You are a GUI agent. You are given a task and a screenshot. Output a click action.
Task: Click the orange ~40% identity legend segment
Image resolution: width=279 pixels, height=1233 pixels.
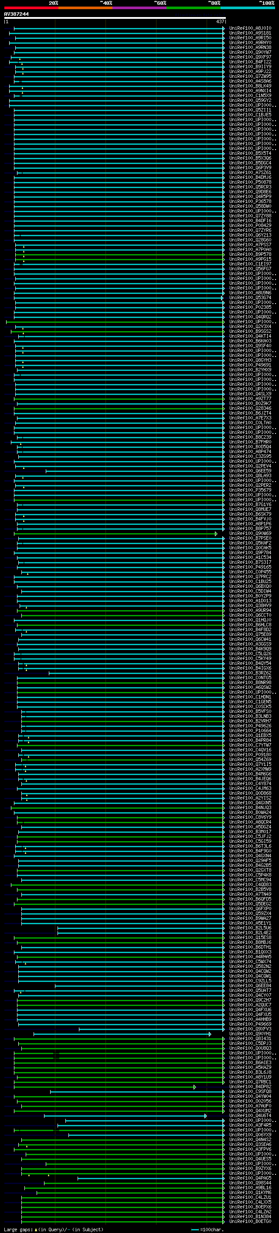[85, 8]
